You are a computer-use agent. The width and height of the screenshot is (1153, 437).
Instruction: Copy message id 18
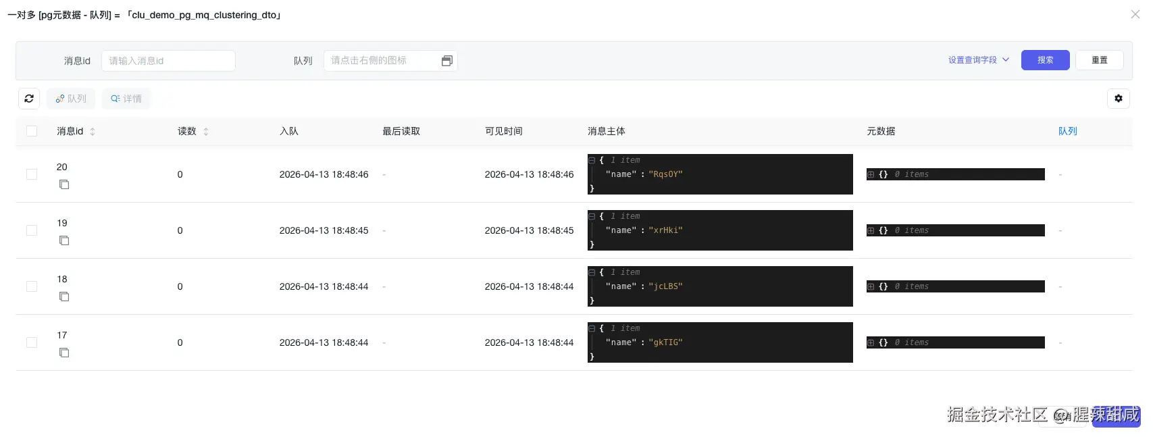(x=64, y=297)
